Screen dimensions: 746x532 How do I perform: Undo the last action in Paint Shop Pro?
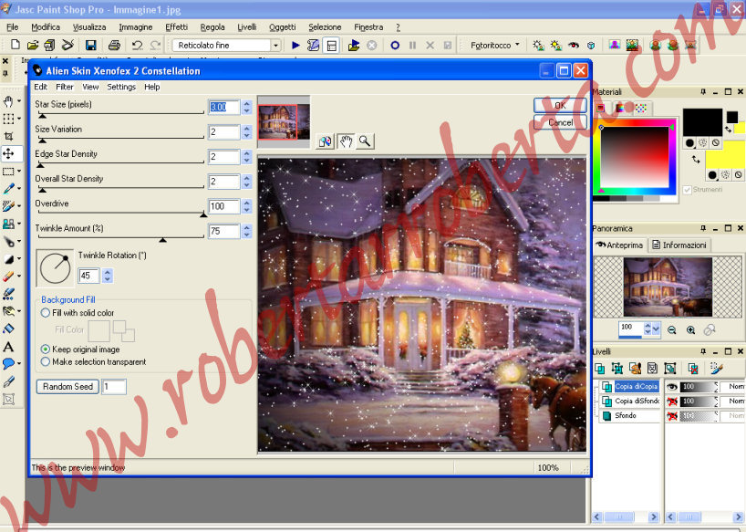tap(137, 46)
